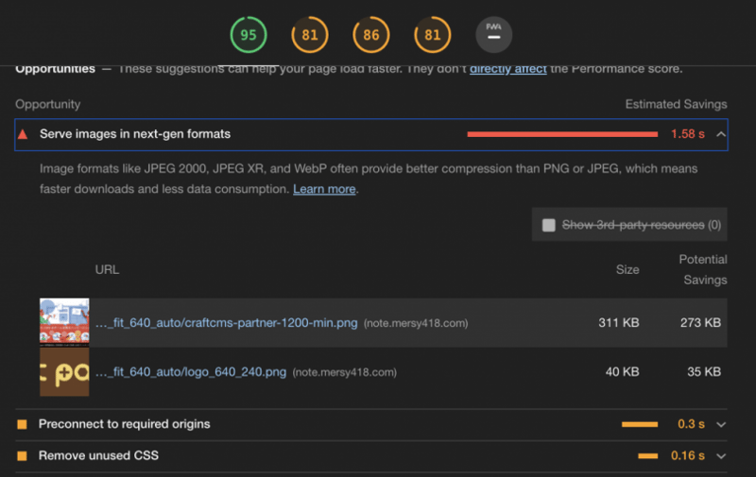Viewport: 756px width, 477px height.
Task: Click the 81 gauge next to the PWA badge
Action: coord(432,36)
